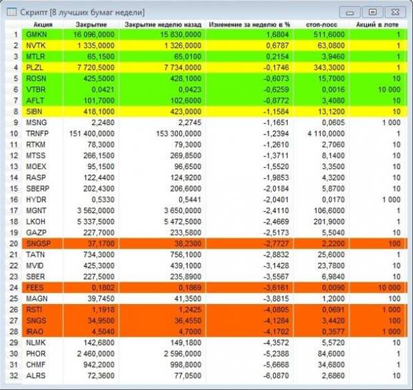Click the script window title icon
The image size is (413, 390).
tap(11, 12)
